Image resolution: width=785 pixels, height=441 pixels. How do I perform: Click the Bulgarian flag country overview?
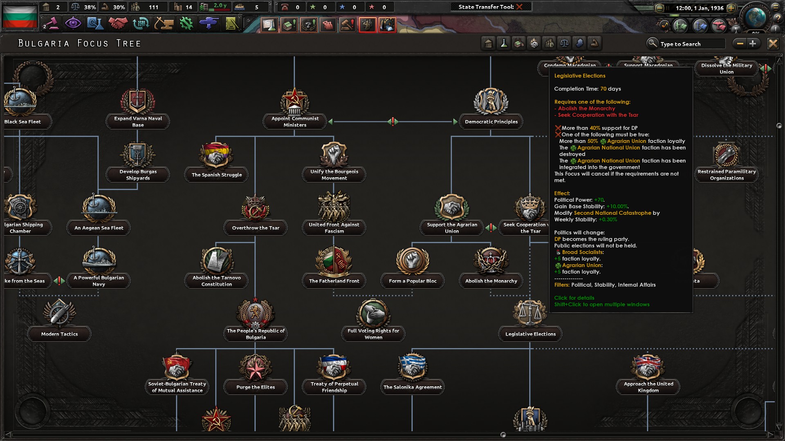(x=20, y=16)
